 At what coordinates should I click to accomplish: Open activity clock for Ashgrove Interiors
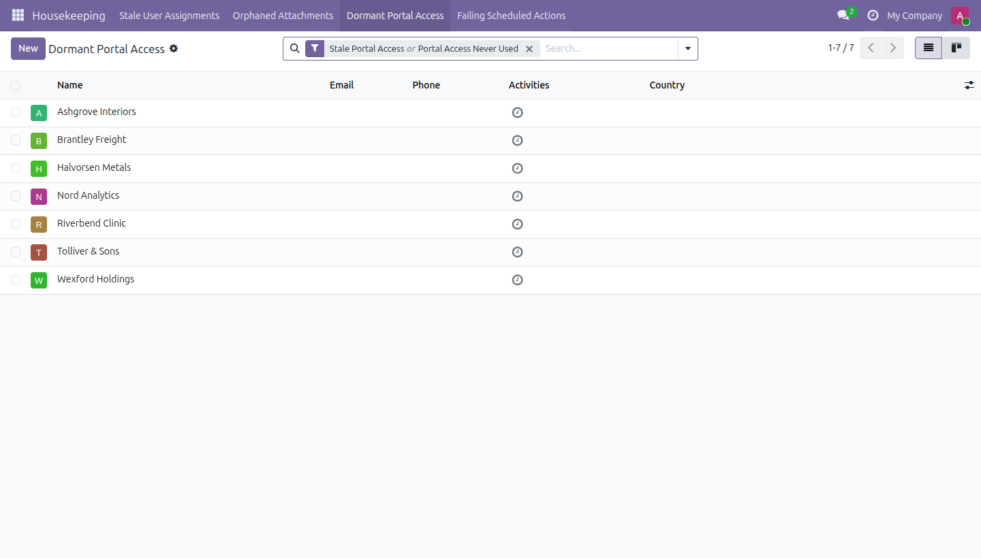click(x=517, y=112)
